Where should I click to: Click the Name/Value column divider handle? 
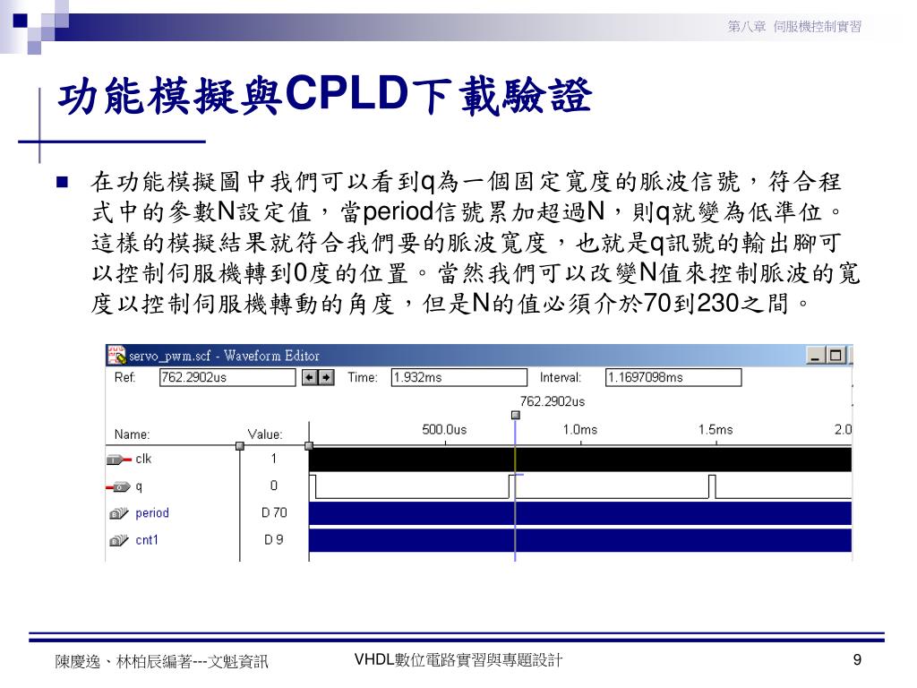pyautogui.click(x=240, y=446)
